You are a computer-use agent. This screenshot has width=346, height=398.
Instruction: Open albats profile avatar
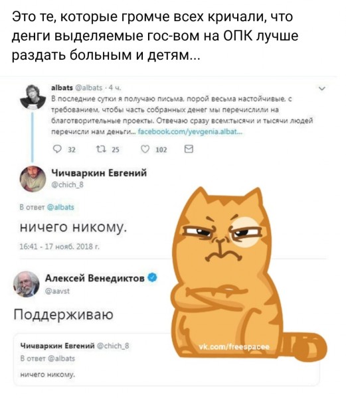[33, 97]
